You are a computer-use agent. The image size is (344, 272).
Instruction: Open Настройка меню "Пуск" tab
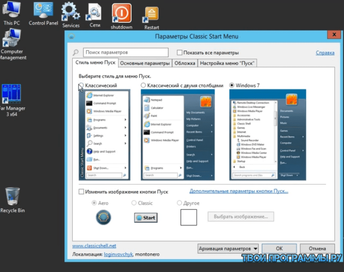[227, 64]
